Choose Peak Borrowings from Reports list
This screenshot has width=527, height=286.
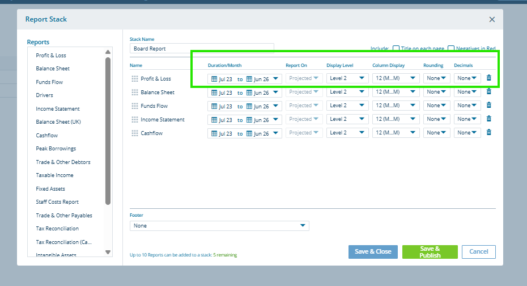point(56,149)
